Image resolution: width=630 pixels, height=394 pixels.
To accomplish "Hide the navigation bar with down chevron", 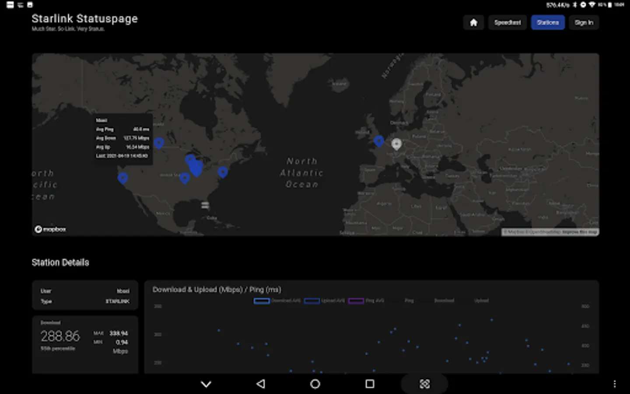I will (x=206, y=384).
